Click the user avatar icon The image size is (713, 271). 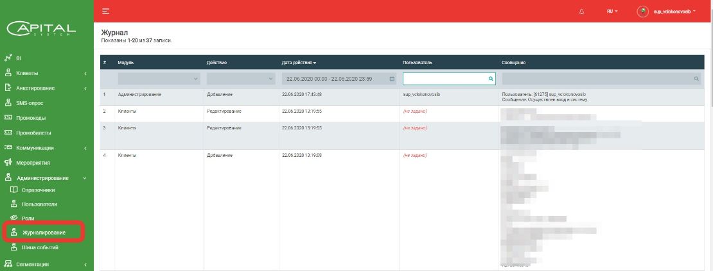point(642,12)
